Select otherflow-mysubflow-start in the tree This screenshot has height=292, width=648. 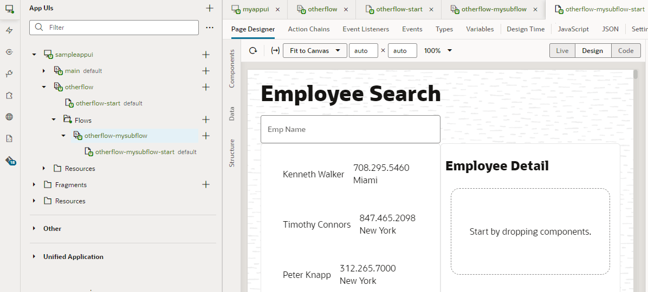coord(134,152)
